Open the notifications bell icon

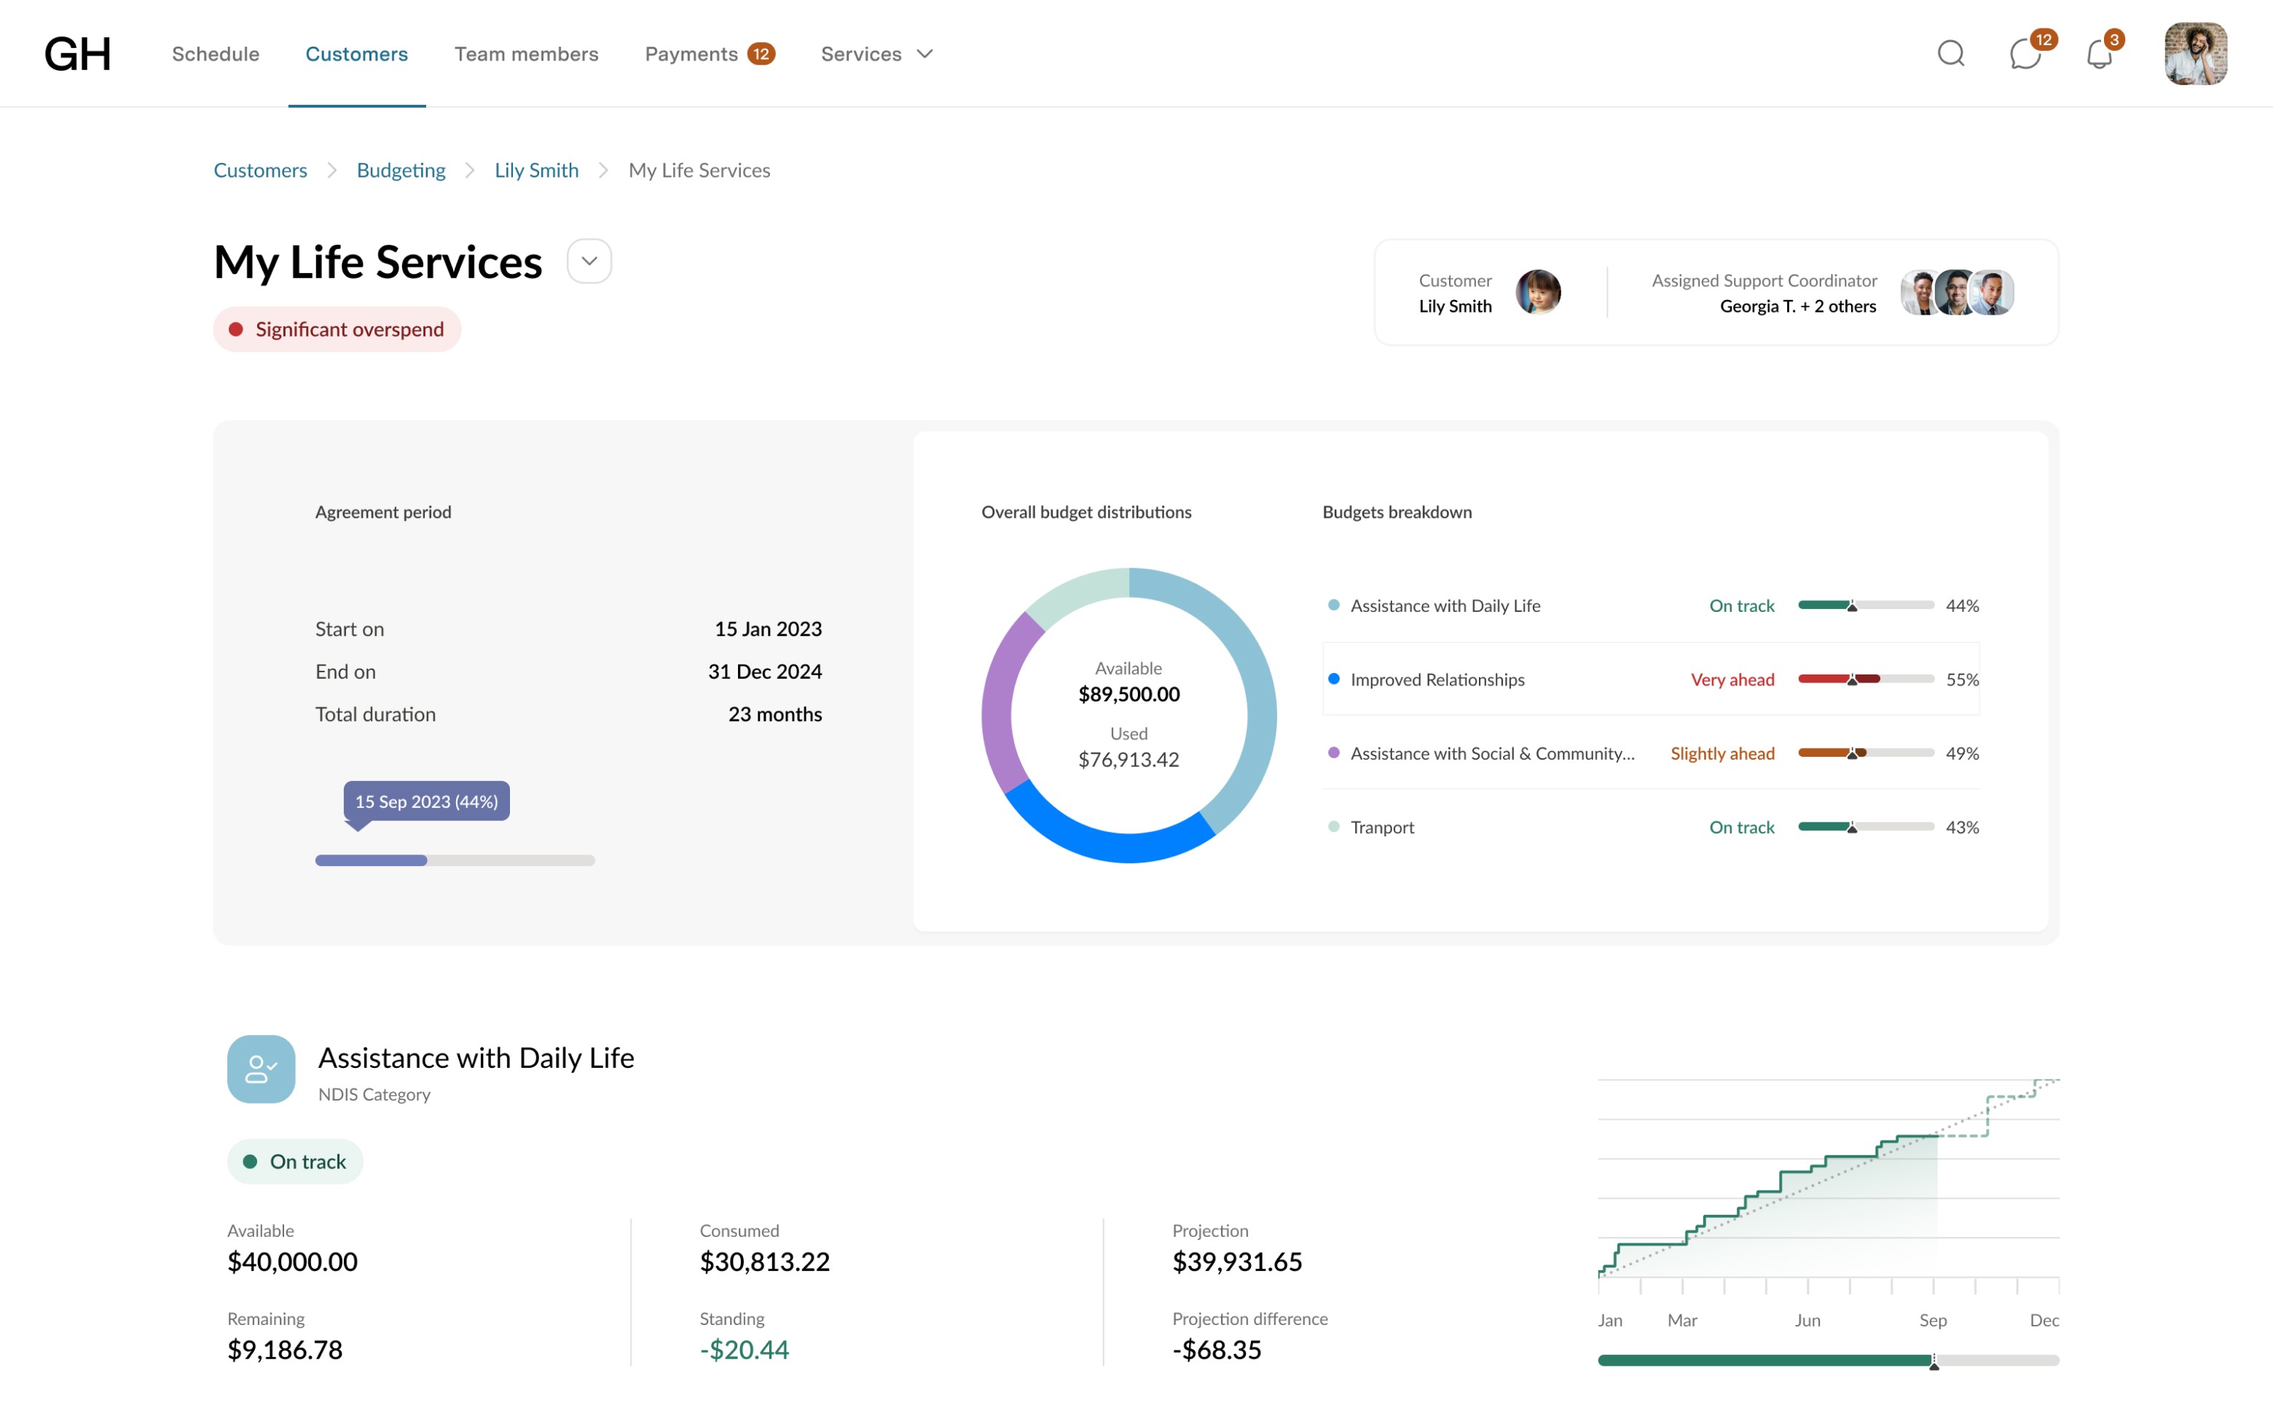click(2100, 55)
